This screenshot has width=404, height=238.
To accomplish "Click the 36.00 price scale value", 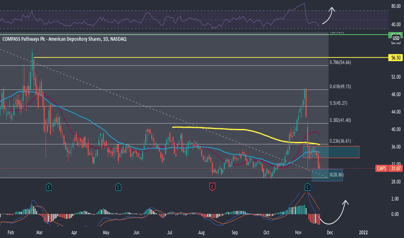I will [396, 147].
